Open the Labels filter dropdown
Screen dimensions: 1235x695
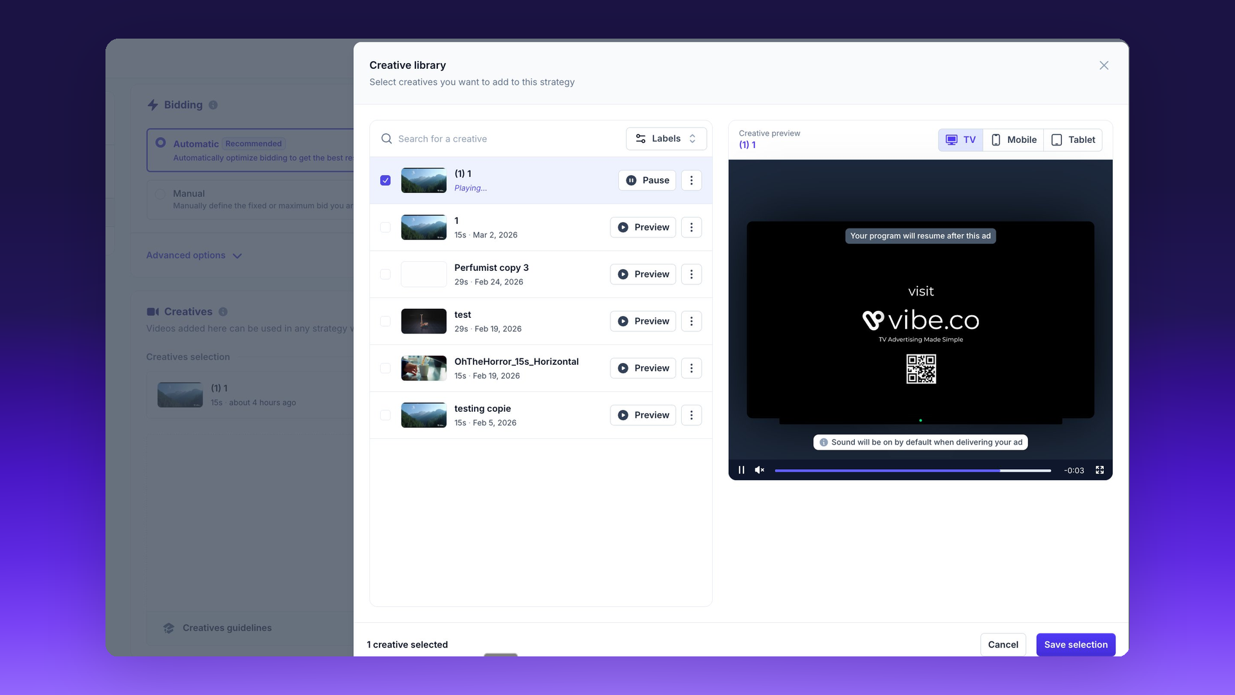pos(666,138)
